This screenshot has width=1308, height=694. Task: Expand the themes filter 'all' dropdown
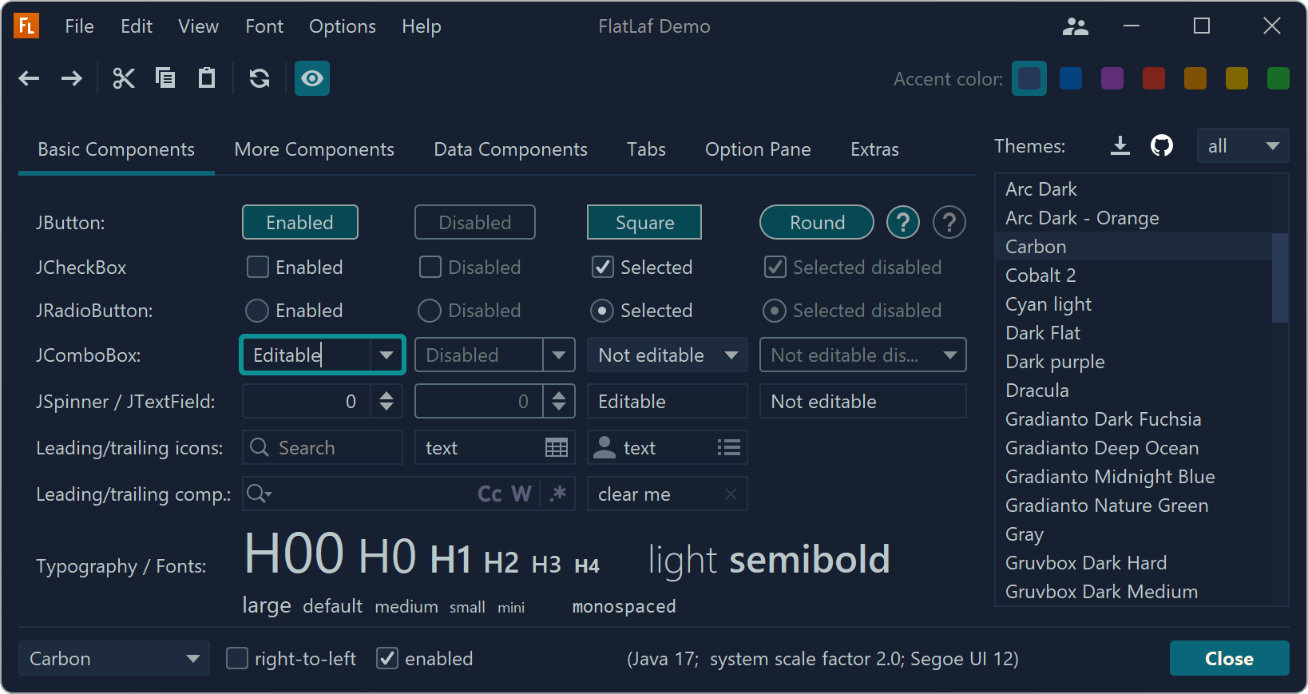pyautogui.click(x=1243, y=146)
